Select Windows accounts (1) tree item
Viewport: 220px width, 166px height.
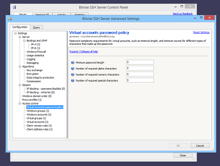tap(39, 115)
